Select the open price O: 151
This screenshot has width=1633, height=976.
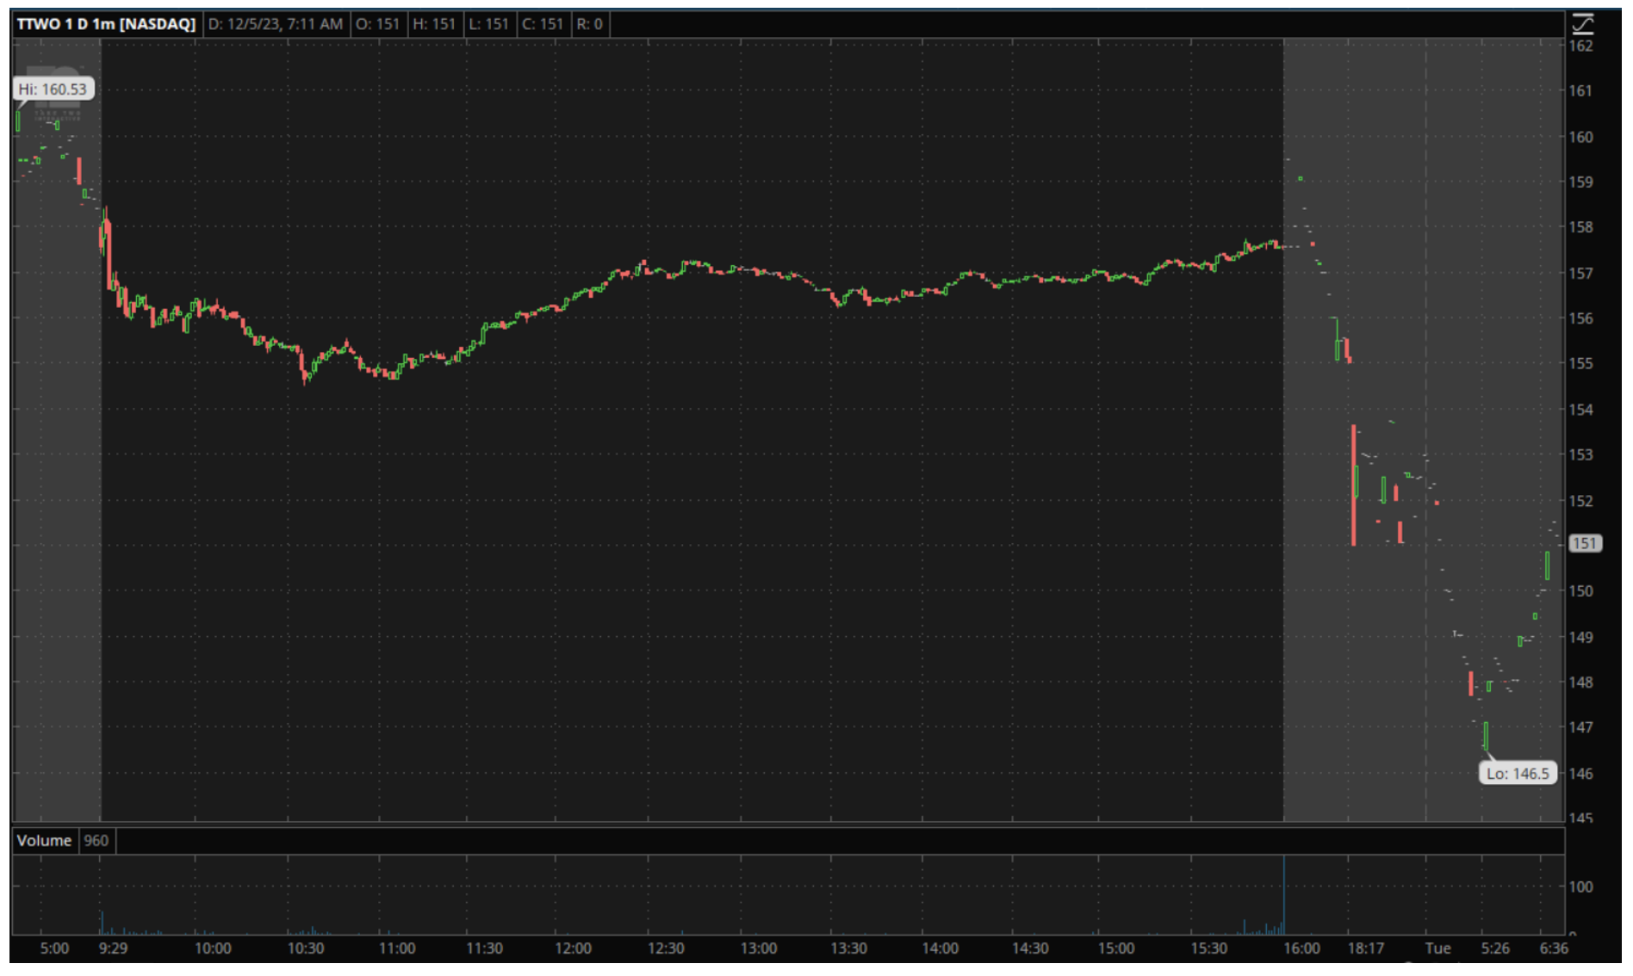[377, 24]
